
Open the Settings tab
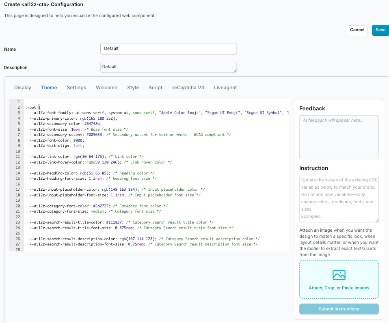[76, 87]
